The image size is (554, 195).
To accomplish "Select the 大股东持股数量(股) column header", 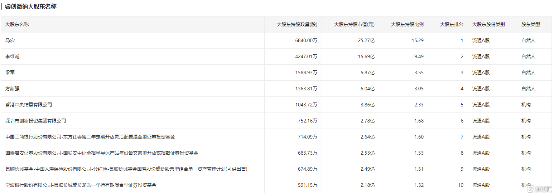I will pyautogui.click(x=297, y=25).
